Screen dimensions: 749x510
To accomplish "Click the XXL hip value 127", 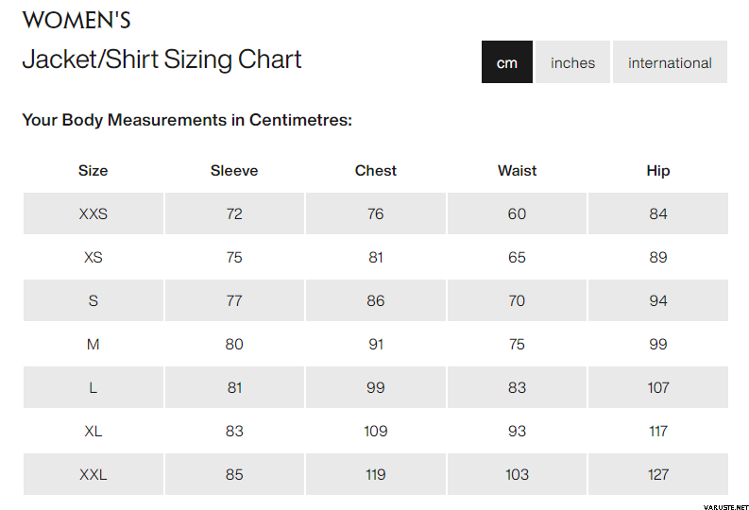I will pyautogui.click(x=658, y=475).
